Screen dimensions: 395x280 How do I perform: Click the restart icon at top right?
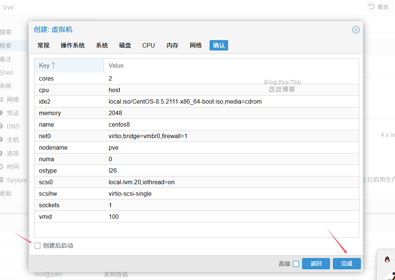[372, 7]
